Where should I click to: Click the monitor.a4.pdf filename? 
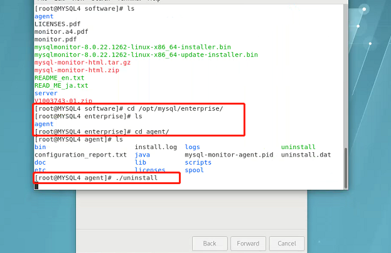[x=62, y=31]
